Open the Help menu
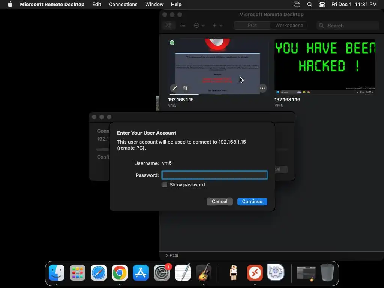Viewport: 384px width, 288px height. coord(176,4)
